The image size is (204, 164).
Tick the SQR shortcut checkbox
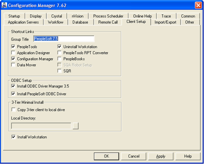tap(59, 71)
